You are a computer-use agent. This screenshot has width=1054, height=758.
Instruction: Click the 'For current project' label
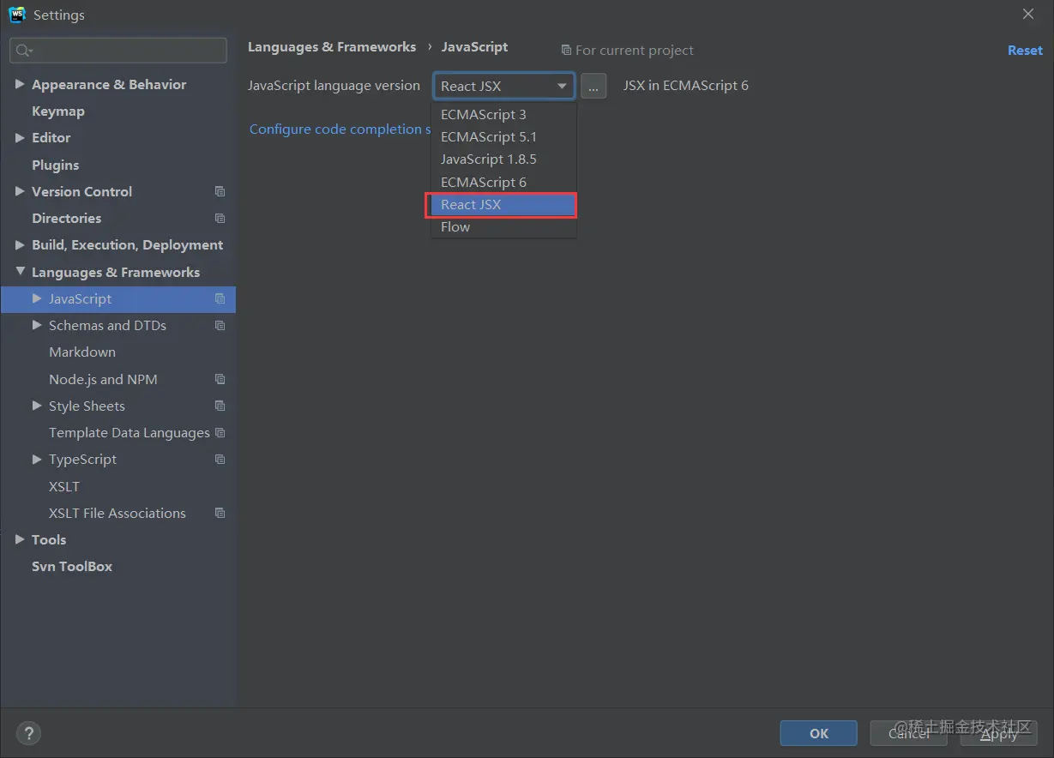[635, 51]
